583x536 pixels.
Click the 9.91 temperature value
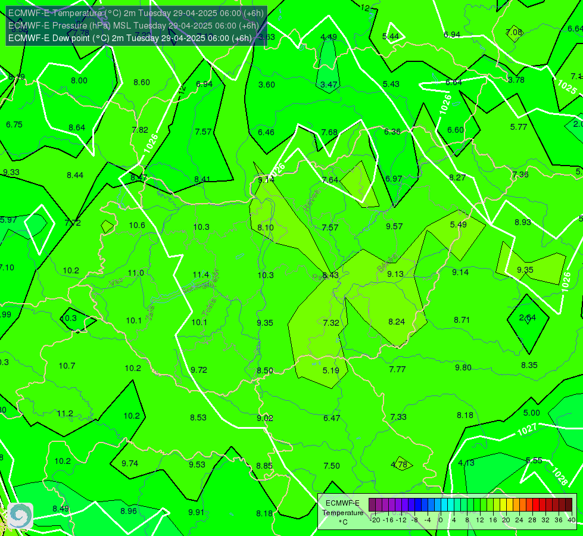click(x=197, y=512)
